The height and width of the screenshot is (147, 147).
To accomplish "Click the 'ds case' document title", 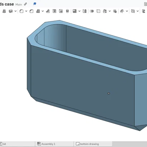I will click(7, 4).
